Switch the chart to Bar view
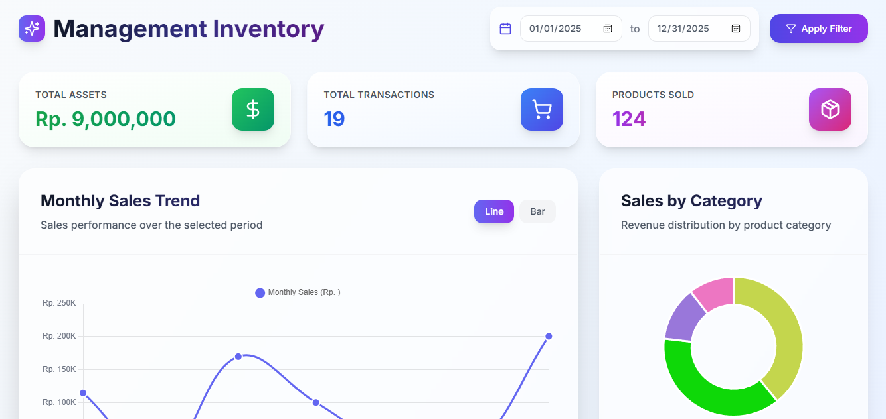 (x=537, y=211)
